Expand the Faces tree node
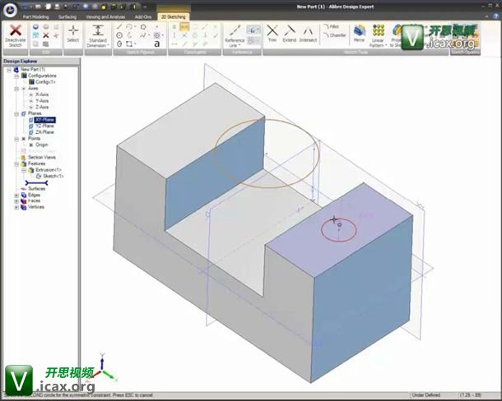 pos(16,201)
